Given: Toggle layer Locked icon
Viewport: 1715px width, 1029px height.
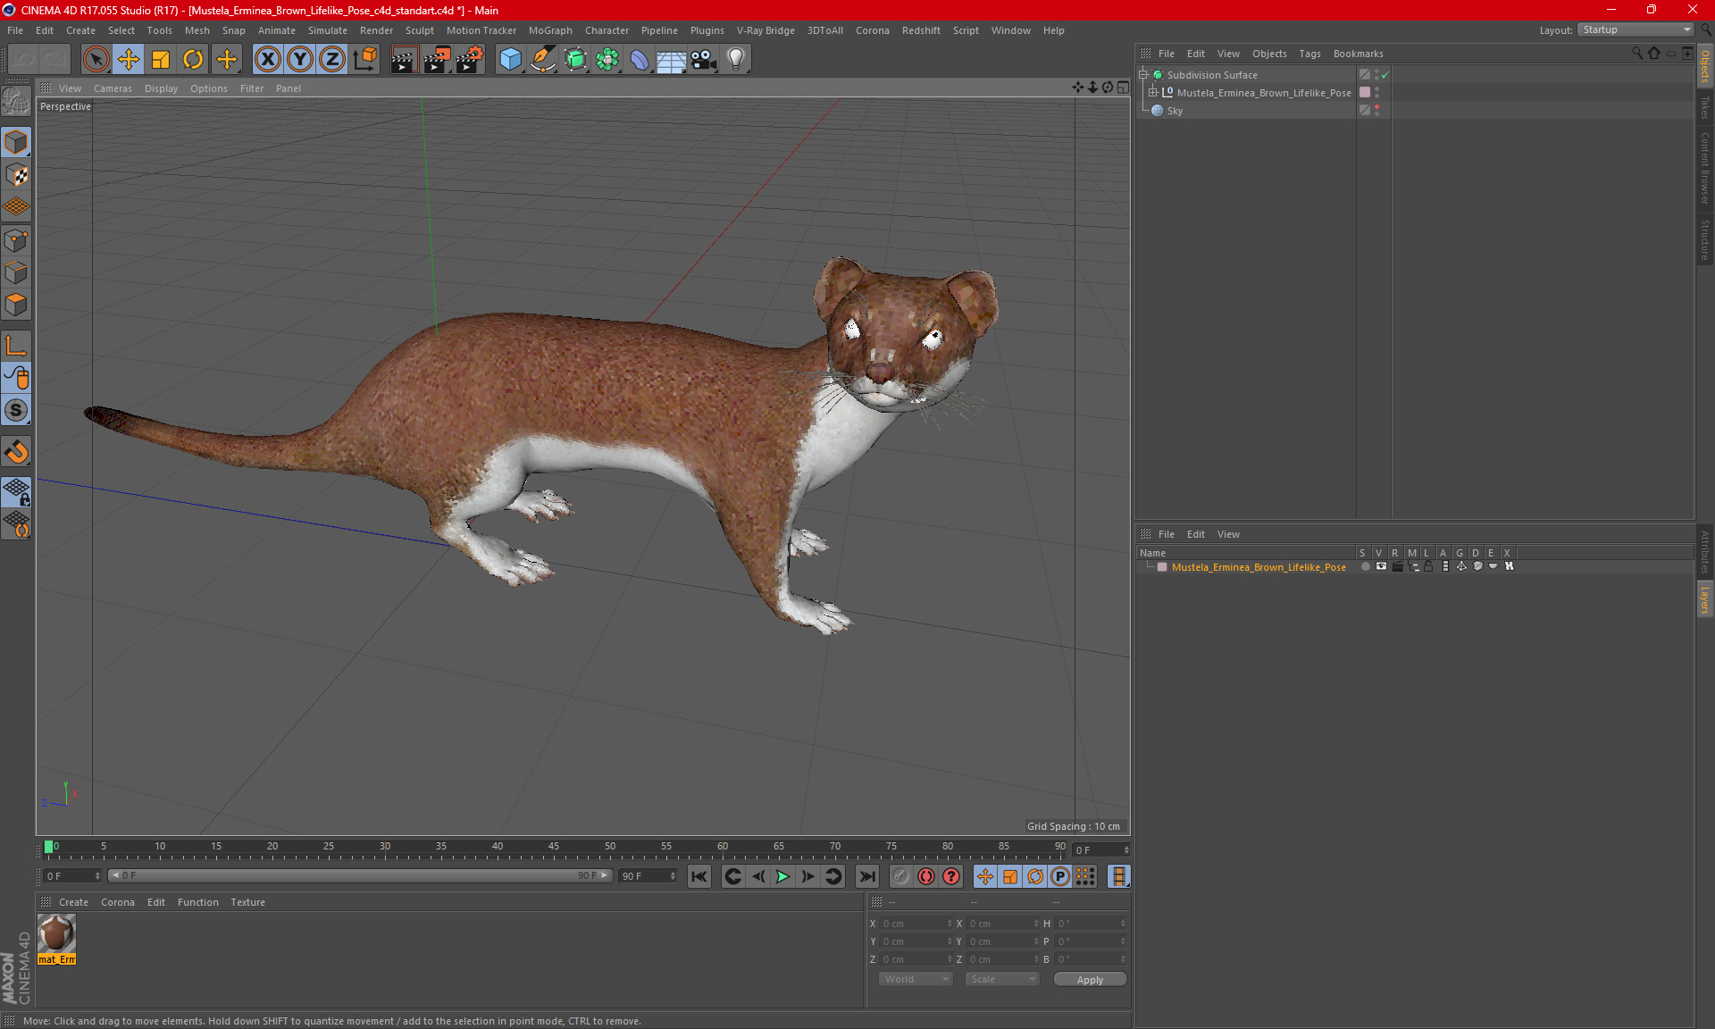Looking at the screenshot, I should (x=1429, y=566).
